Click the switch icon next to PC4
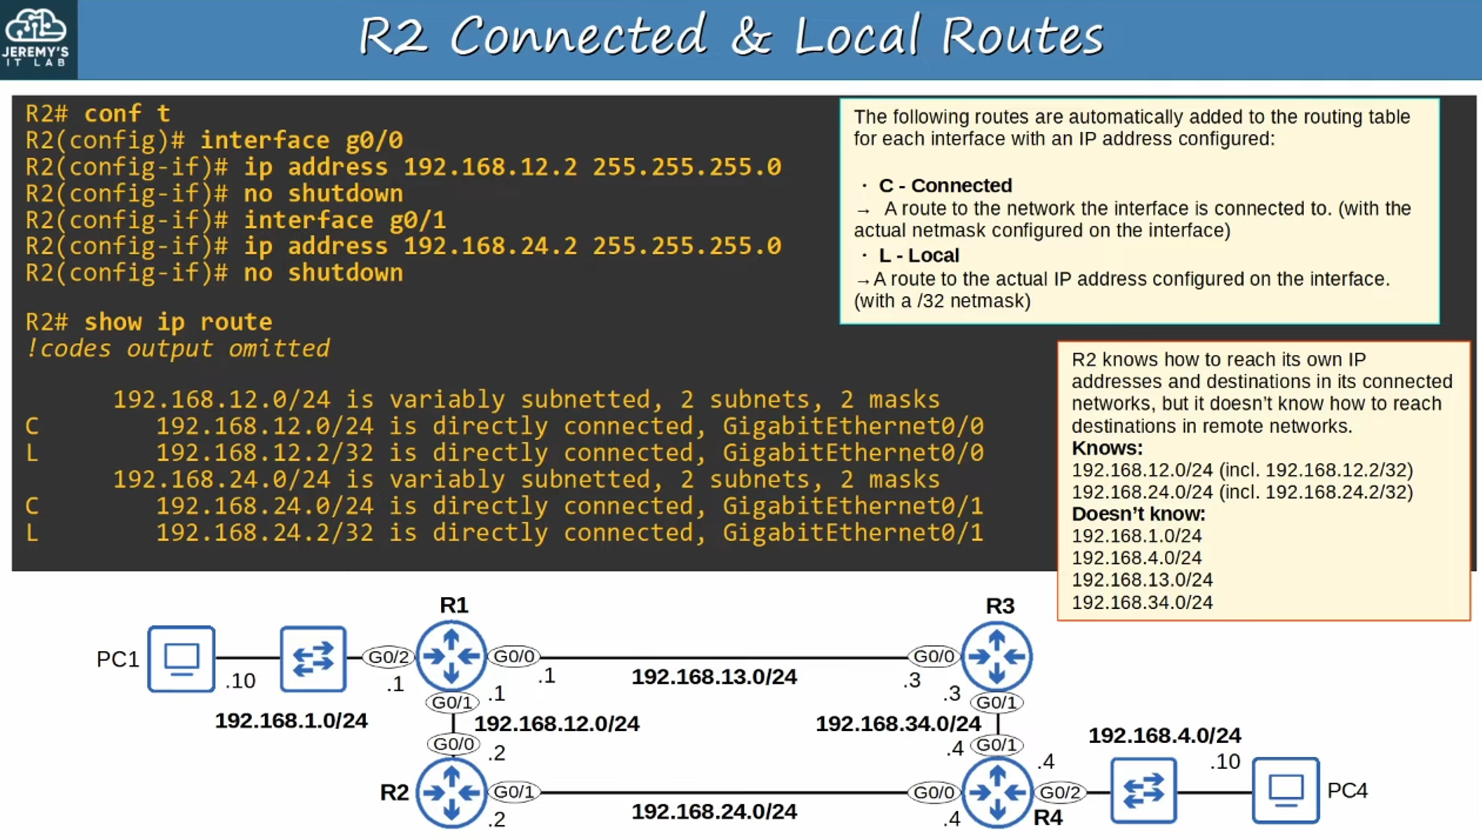 [1143, 790]
